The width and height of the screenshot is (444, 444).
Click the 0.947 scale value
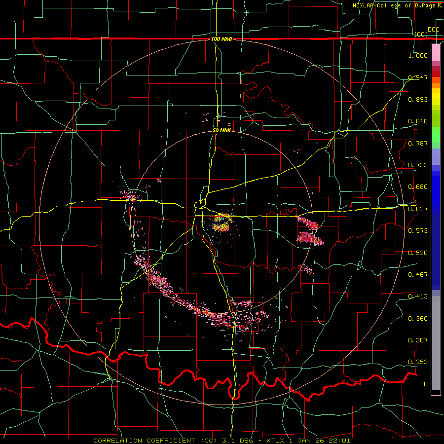click(418, 77)
